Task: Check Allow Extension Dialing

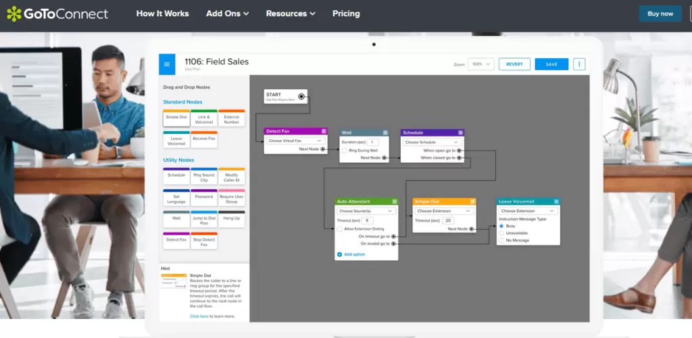Action: pyautogui.click(x=339, y=229)
